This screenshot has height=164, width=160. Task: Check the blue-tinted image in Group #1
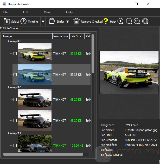point(15,75)
